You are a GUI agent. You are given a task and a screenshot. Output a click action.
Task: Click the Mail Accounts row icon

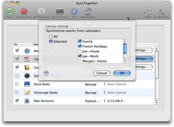pyautogui.click(x=27, y=101)
